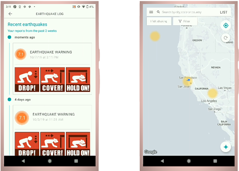
Task: Tap the OREGON map label
Action: click(x=197, y=40)
